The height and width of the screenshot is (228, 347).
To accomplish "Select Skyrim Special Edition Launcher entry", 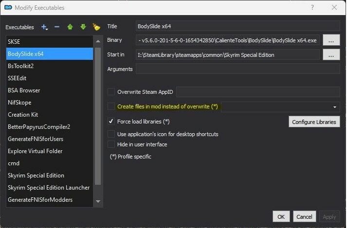I will pos(50,188).
